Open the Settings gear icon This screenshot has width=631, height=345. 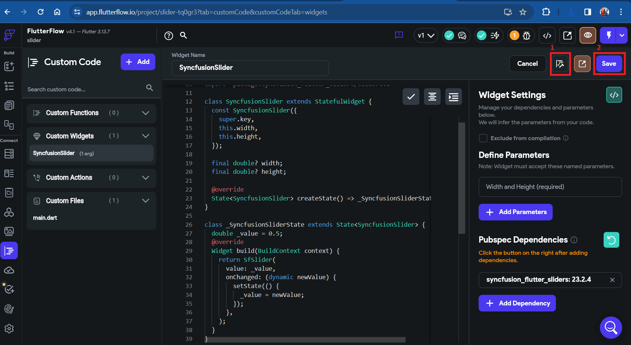coord(9,328)
